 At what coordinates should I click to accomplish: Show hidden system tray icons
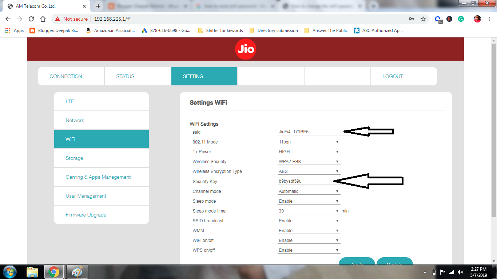point(425,272)
